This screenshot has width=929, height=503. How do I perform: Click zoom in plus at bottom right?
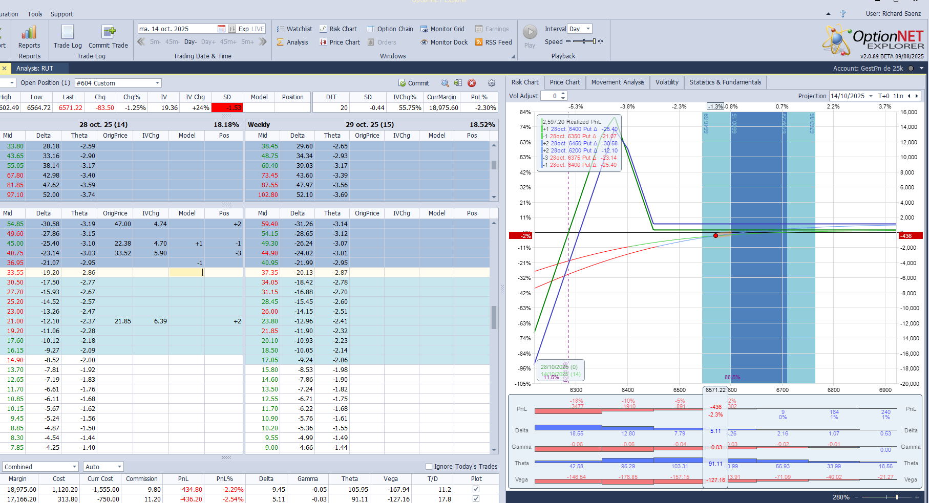917,497
